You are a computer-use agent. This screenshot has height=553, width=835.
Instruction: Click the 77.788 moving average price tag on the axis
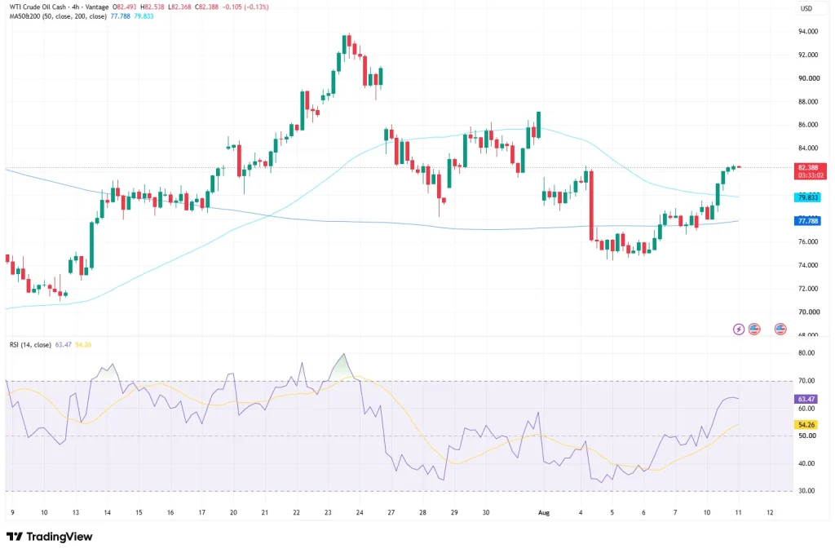(x=808, y=221)
